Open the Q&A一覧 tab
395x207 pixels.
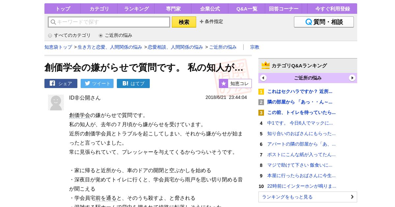[x=247, y=9]
